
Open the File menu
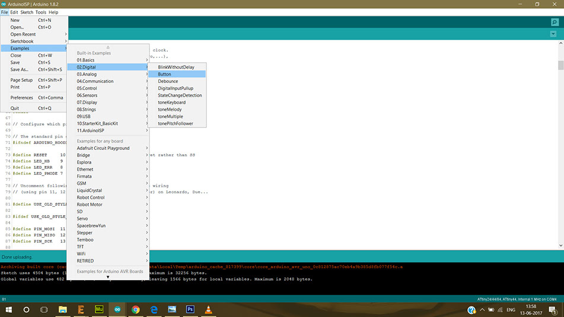click(x=4, y=12)
